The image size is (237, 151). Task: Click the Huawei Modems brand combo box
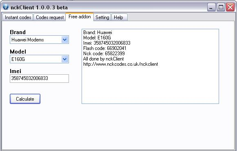[x=39, y=39]
